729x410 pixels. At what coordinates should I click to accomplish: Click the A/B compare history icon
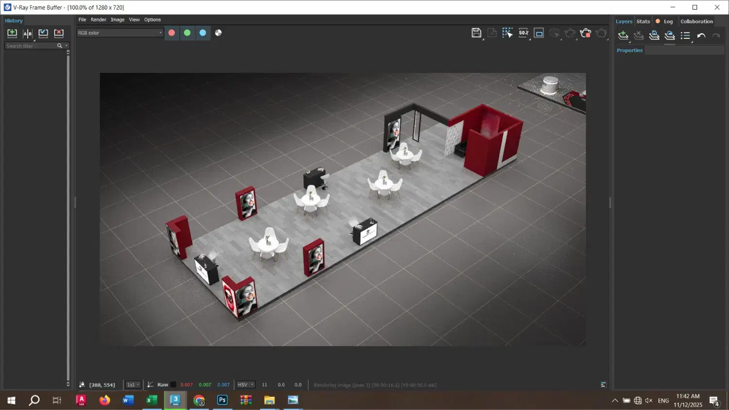click(x=28, y=34)
